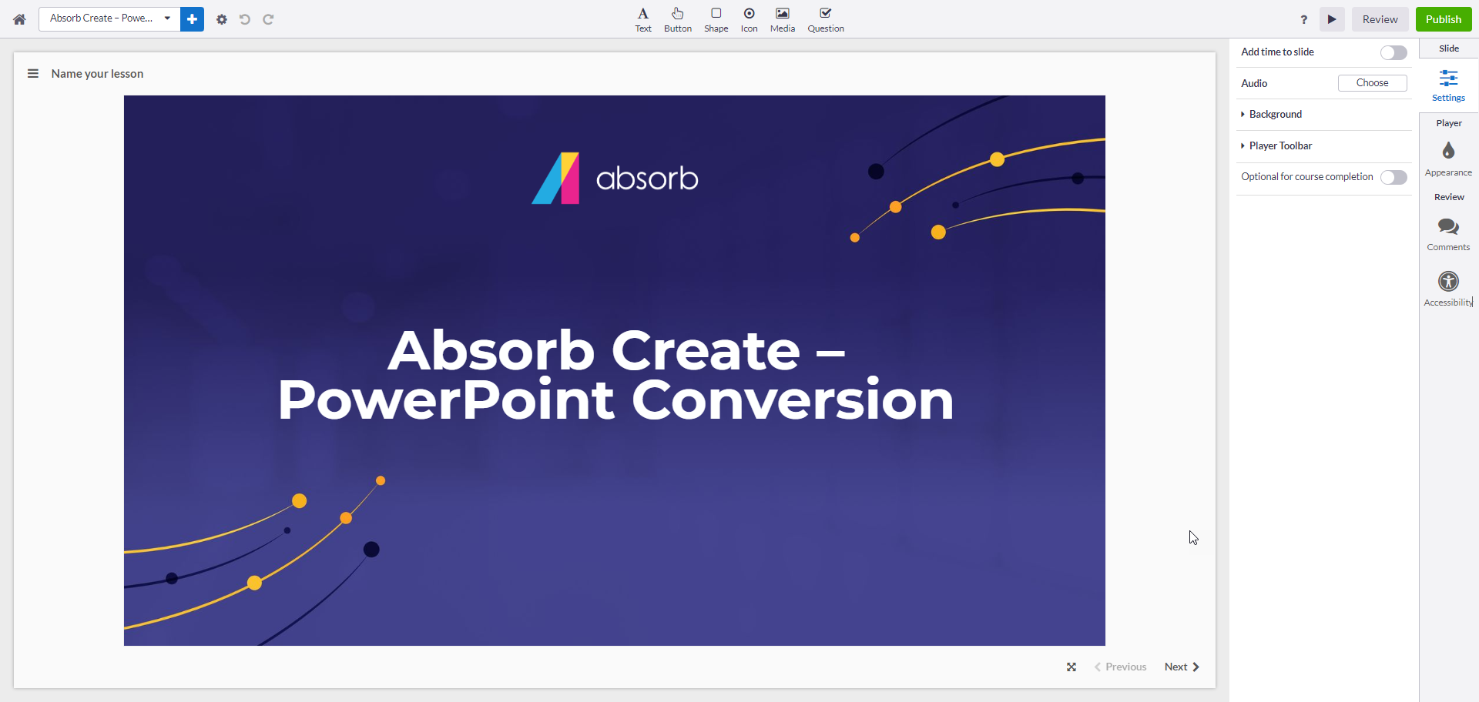Open Player Appearance panel

coord(1449,159)
